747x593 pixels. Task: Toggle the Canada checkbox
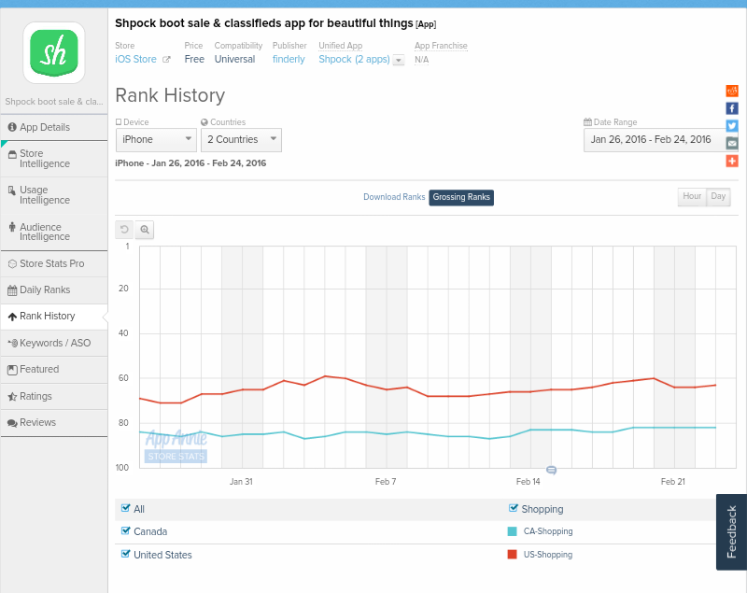pos(126,530)
